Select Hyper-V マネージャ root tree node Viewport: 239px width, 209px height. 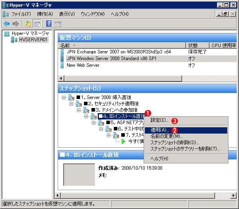(x=30, y=33)
